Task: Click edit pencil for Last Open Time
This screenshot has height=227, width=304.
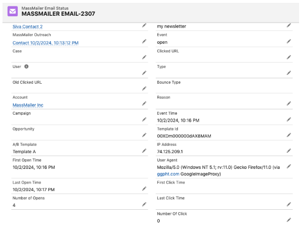Action: (144, 188)
